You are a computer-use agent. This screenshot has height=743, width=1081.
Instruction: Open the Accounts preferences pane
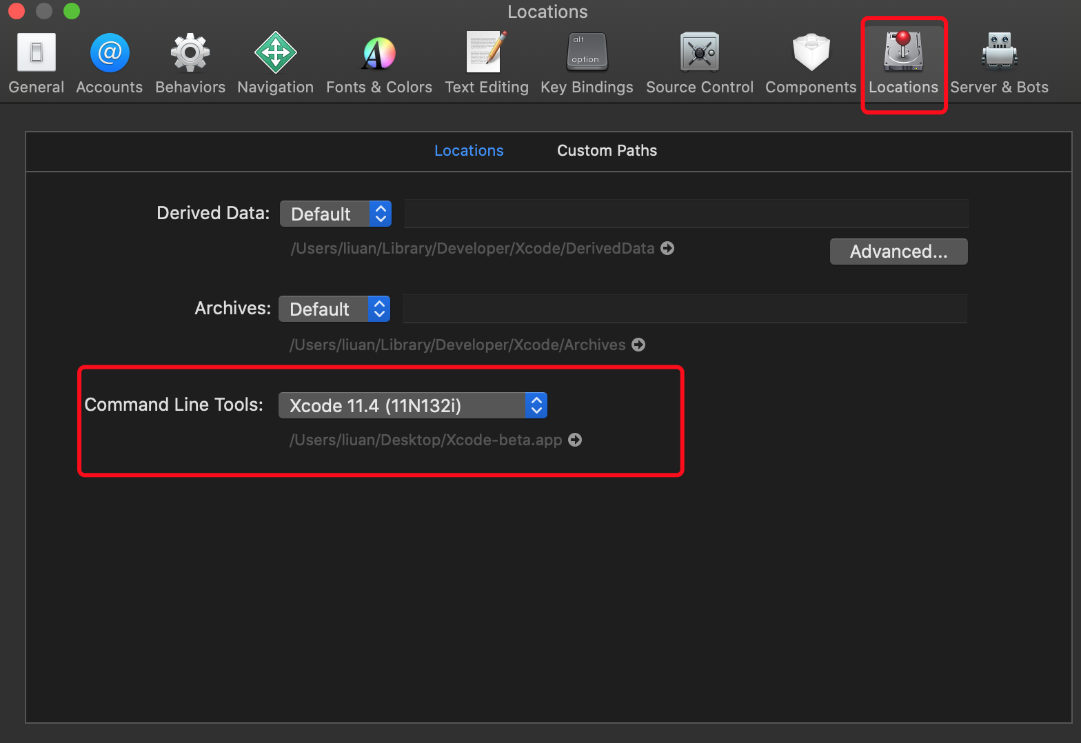[110, 63]
